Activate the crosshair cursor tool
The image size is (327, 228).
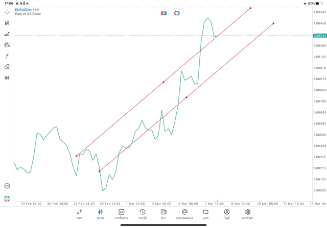click(x=7, y=12)
